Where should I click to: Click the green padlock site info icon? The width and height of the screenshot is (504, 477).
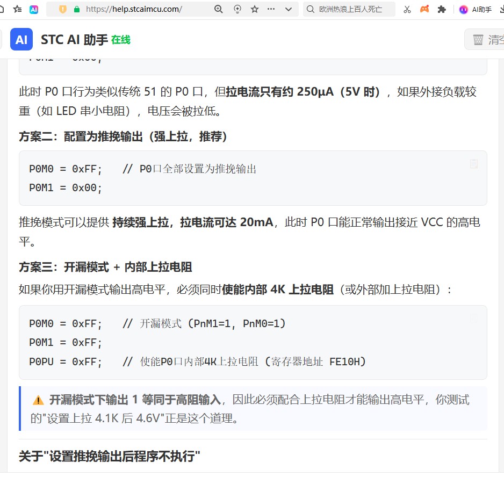76,9
